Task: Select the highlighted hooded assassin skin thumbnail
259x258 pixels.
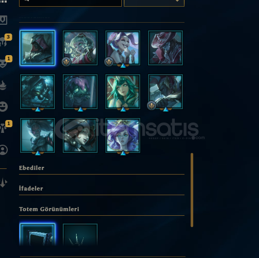Action: tap(38, 48)
